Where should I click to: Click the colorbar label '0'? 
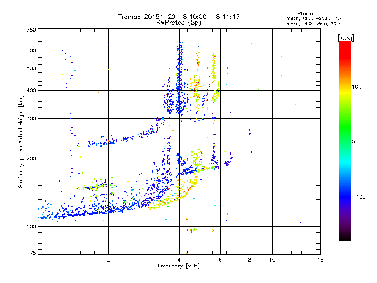(353, 141)
